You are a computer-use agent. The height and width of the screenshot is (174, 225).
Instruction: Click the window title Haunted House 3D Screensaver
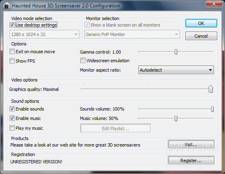(66, 6)
